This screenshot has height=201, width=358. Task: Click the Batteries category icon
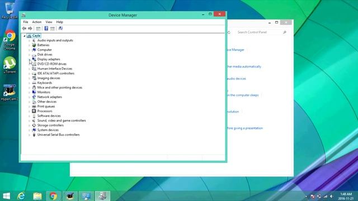34,45
